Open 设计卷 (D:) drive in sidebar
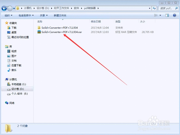This screenshot has width=180, height=135. point(18,89)
